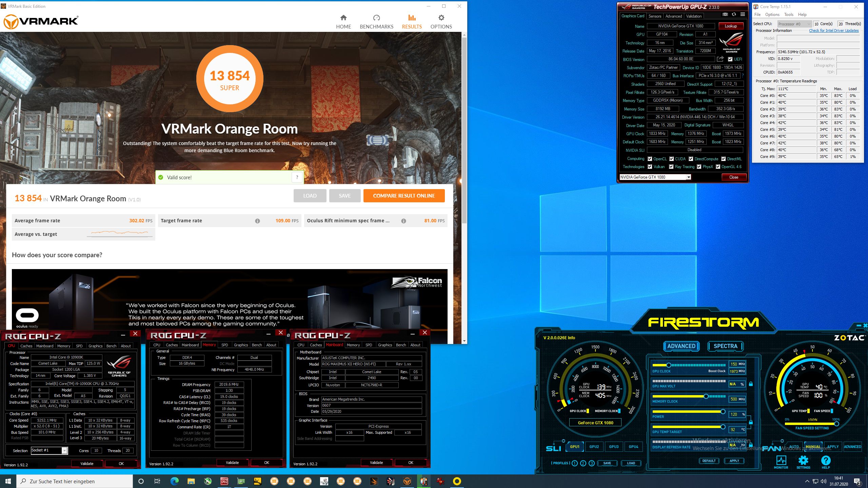Unlock GPU MAX VOLT lock icon

tap(751, 384)
